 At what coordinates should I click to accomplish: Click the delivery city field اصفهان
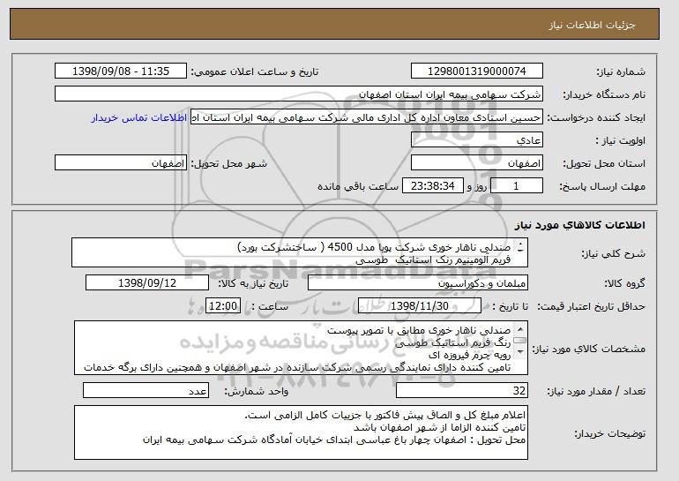click(x=121, y=163)
